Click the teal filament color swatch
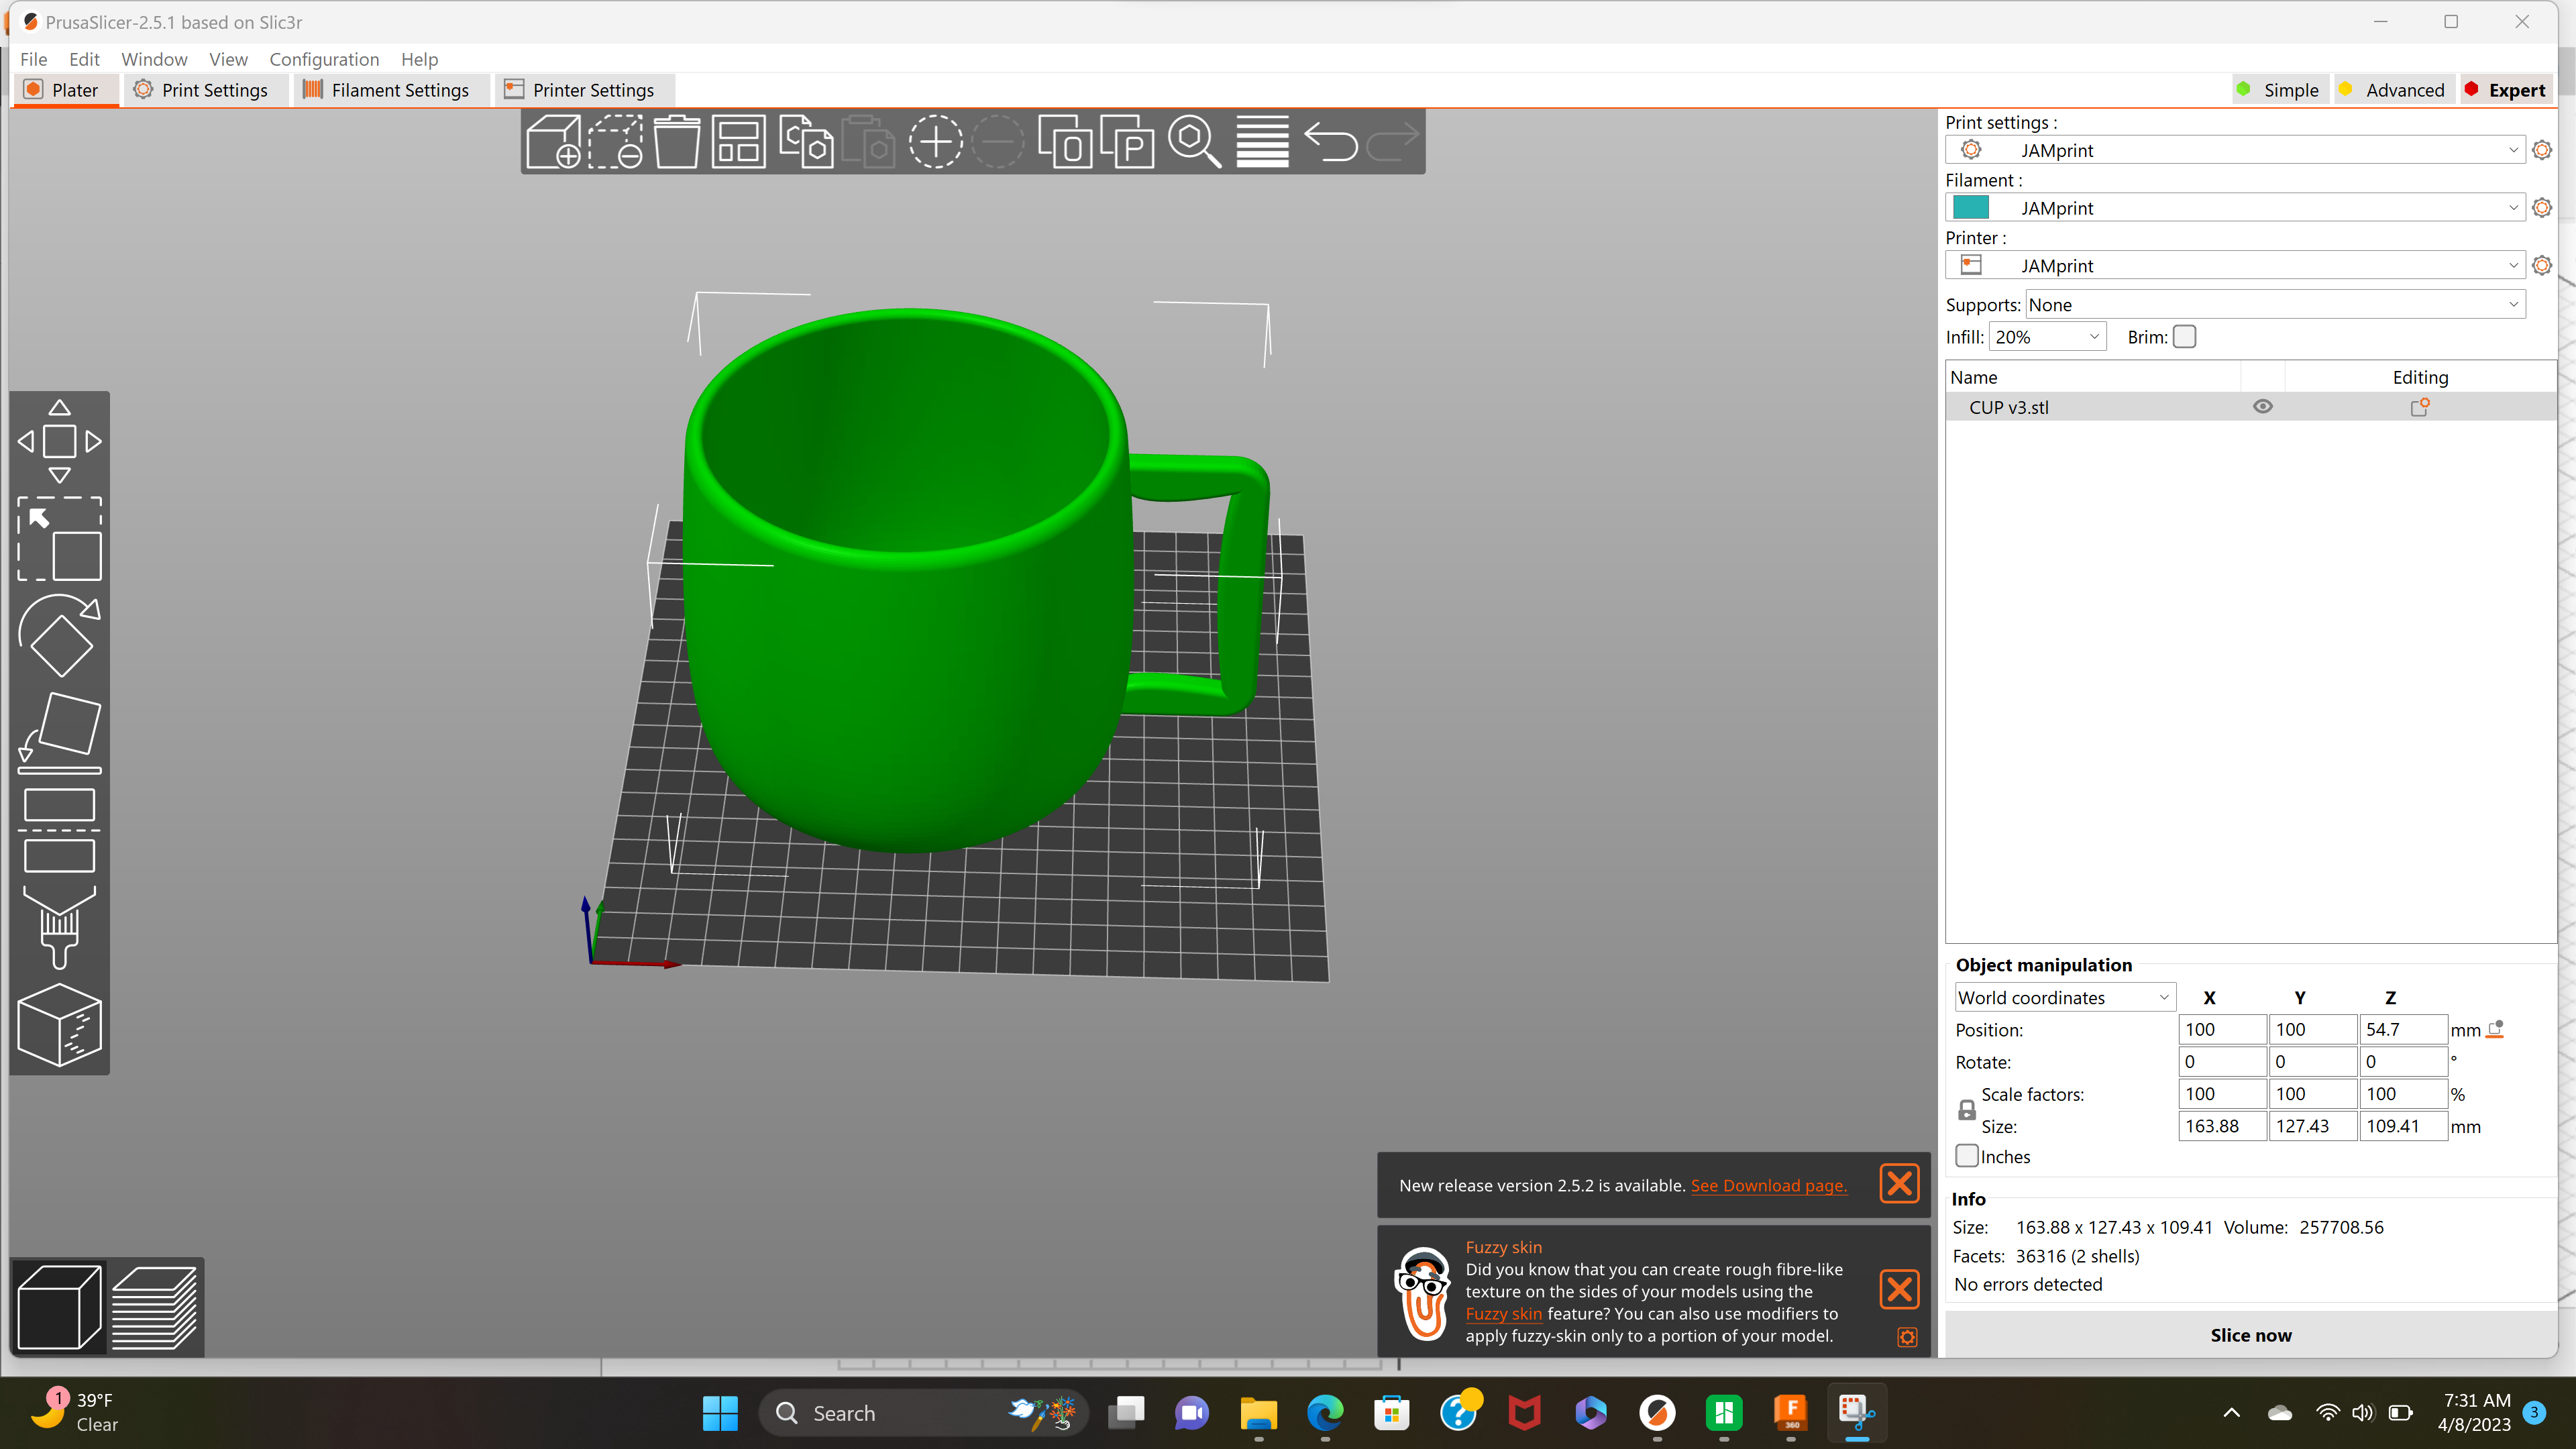The image size is (2576, 1449). pos(1971,207)
